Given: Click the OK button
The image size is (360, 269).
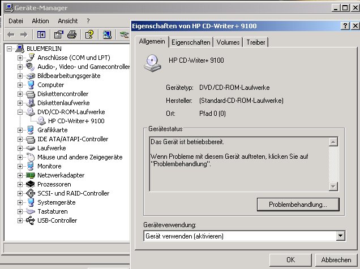Looking at the screenshot, I should point(290,260).
